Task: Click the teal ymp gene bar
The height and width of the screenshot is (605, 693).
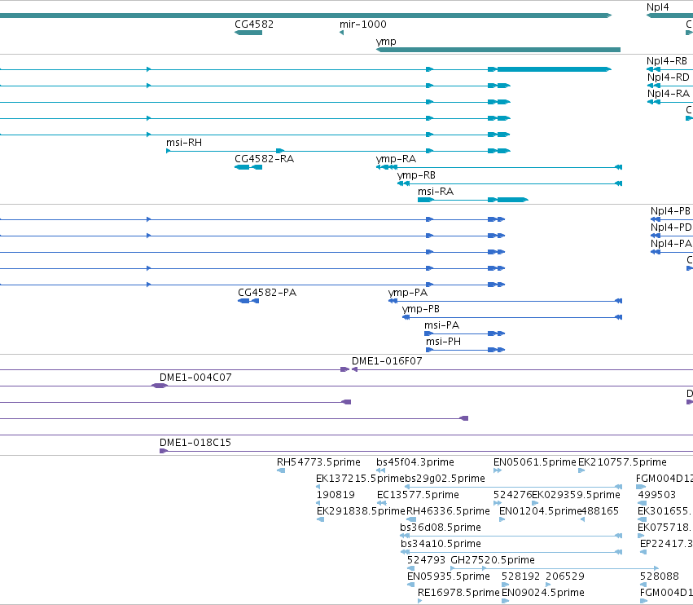Action: 498,50
